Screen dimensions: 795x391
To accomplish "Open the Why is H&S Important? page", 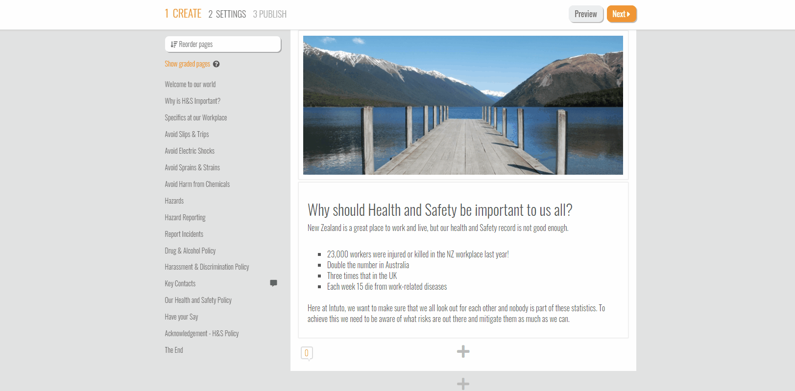I will coord(193,101).
